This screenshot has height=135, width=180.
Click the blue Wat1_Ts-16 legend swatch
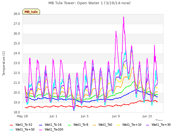(x=40, y=125)
